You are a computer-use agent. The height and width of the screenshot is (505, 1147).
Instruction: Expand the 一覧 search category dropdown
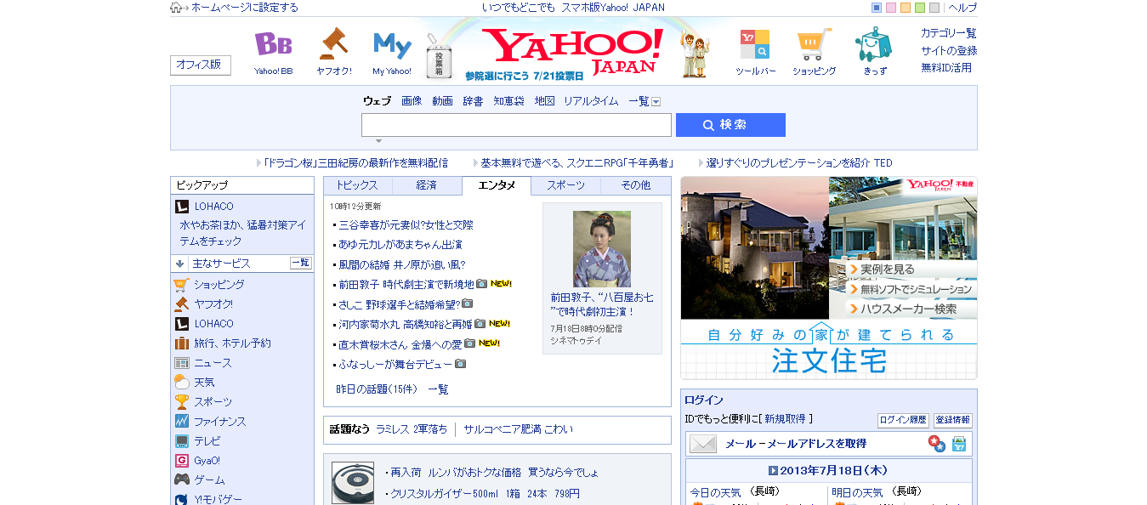pyautogui.click(x=656, y=102)
